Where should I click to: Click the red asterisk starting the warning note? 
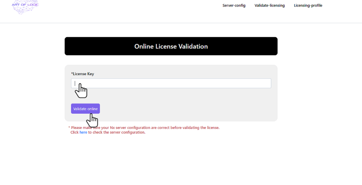pyautogui.click(x=69, y=128)
